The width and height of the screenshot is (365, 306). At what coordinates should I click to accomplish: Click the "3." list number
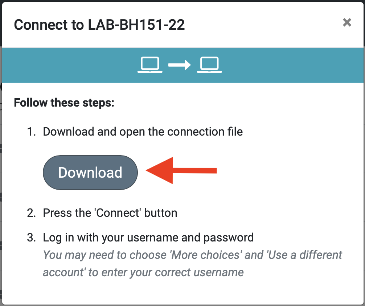[x=32, y=238]
